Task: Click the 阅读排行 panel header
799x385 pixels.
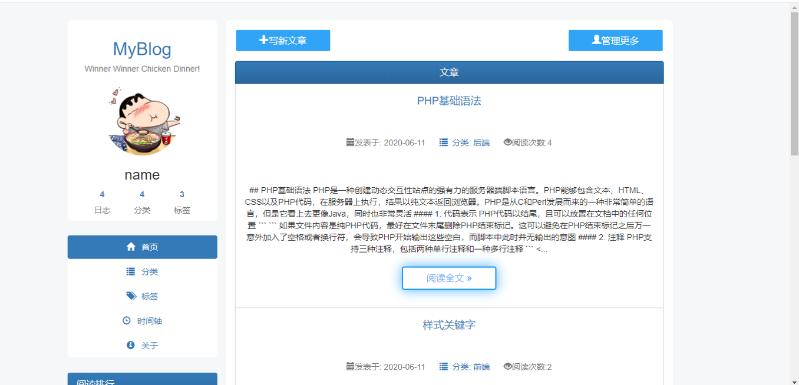Action: [143, 379]
